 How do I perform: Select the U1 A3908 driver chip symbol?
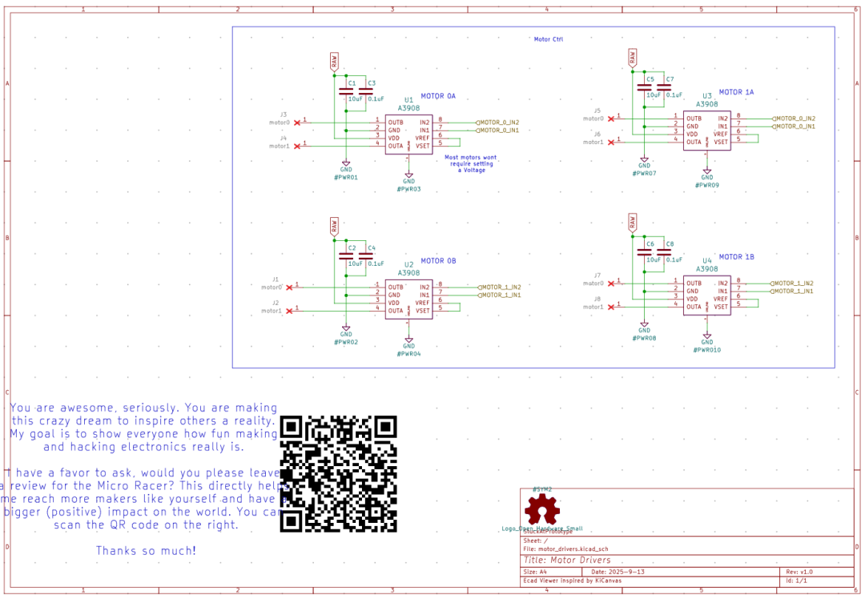point(408,135)
